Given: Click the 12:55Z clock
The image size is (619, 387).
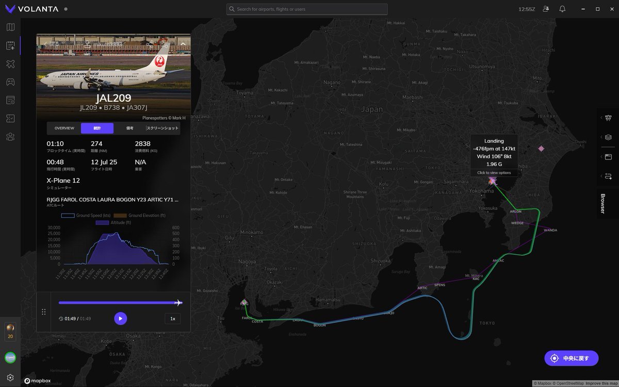Looking at the screenshot, I should tap(527, 9).
